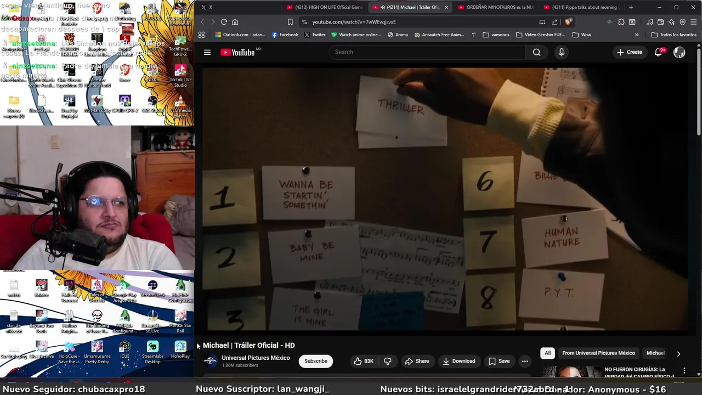Open the YouTube hamburger guide menu

207,52
